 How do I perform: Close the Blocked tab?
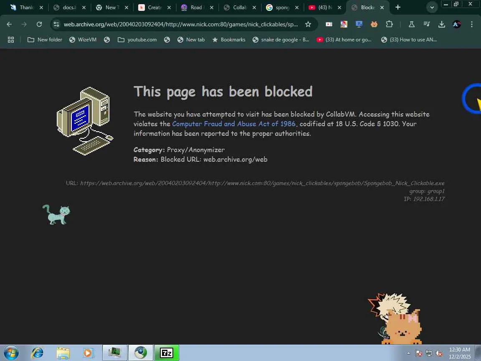tap(382, 8)
